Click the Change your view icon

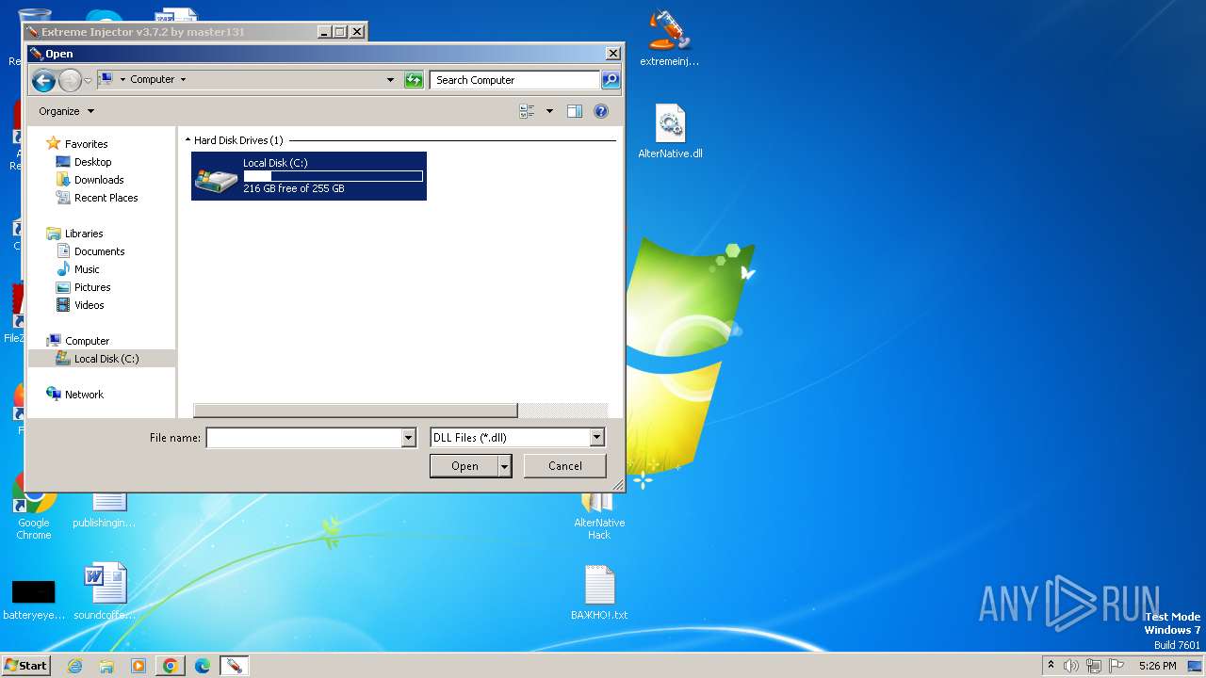[528, 111]
